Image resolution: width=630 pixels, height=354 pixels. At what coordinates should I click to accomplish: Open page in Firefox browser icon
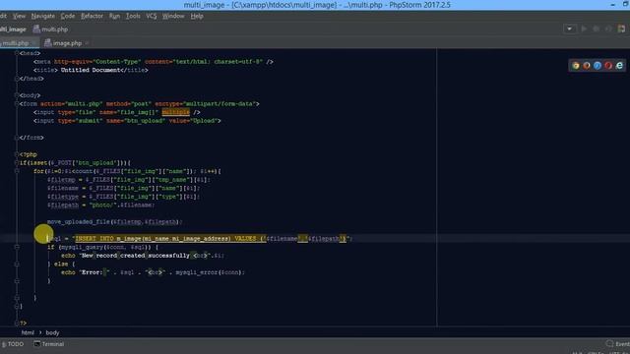587,66
